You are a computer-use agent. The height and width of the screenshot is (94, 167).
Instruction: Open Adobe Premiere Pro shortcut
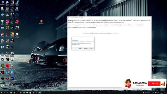(x=12, y=79)
